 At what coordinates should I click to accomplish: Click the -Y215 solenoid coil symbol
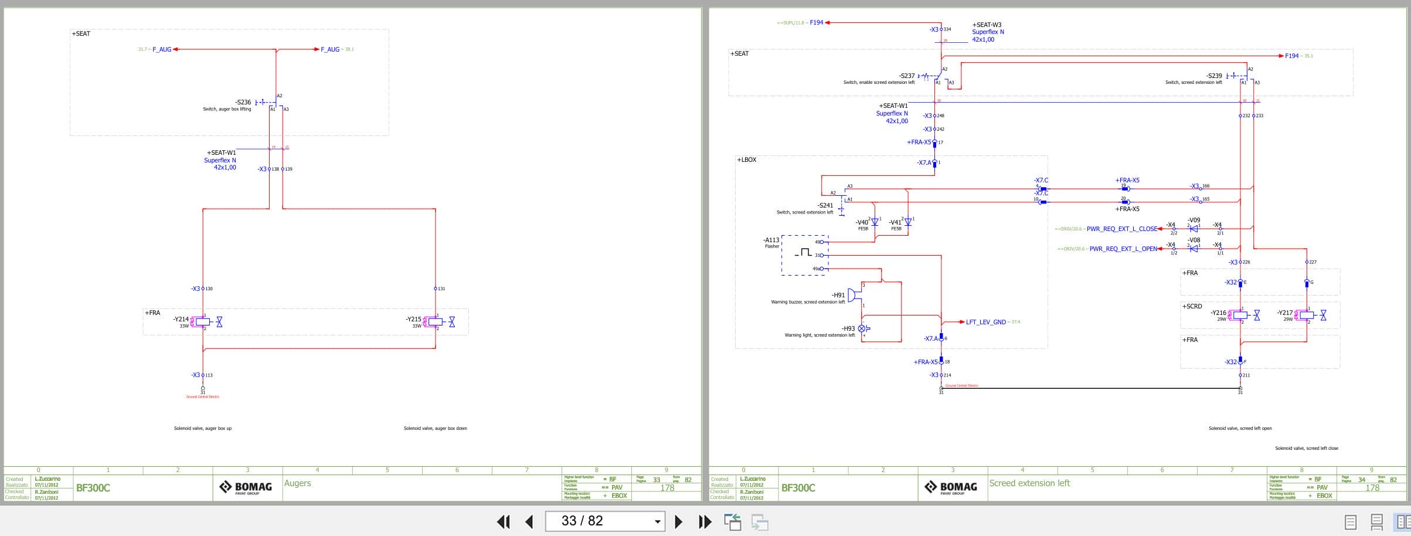pos(435,322)
